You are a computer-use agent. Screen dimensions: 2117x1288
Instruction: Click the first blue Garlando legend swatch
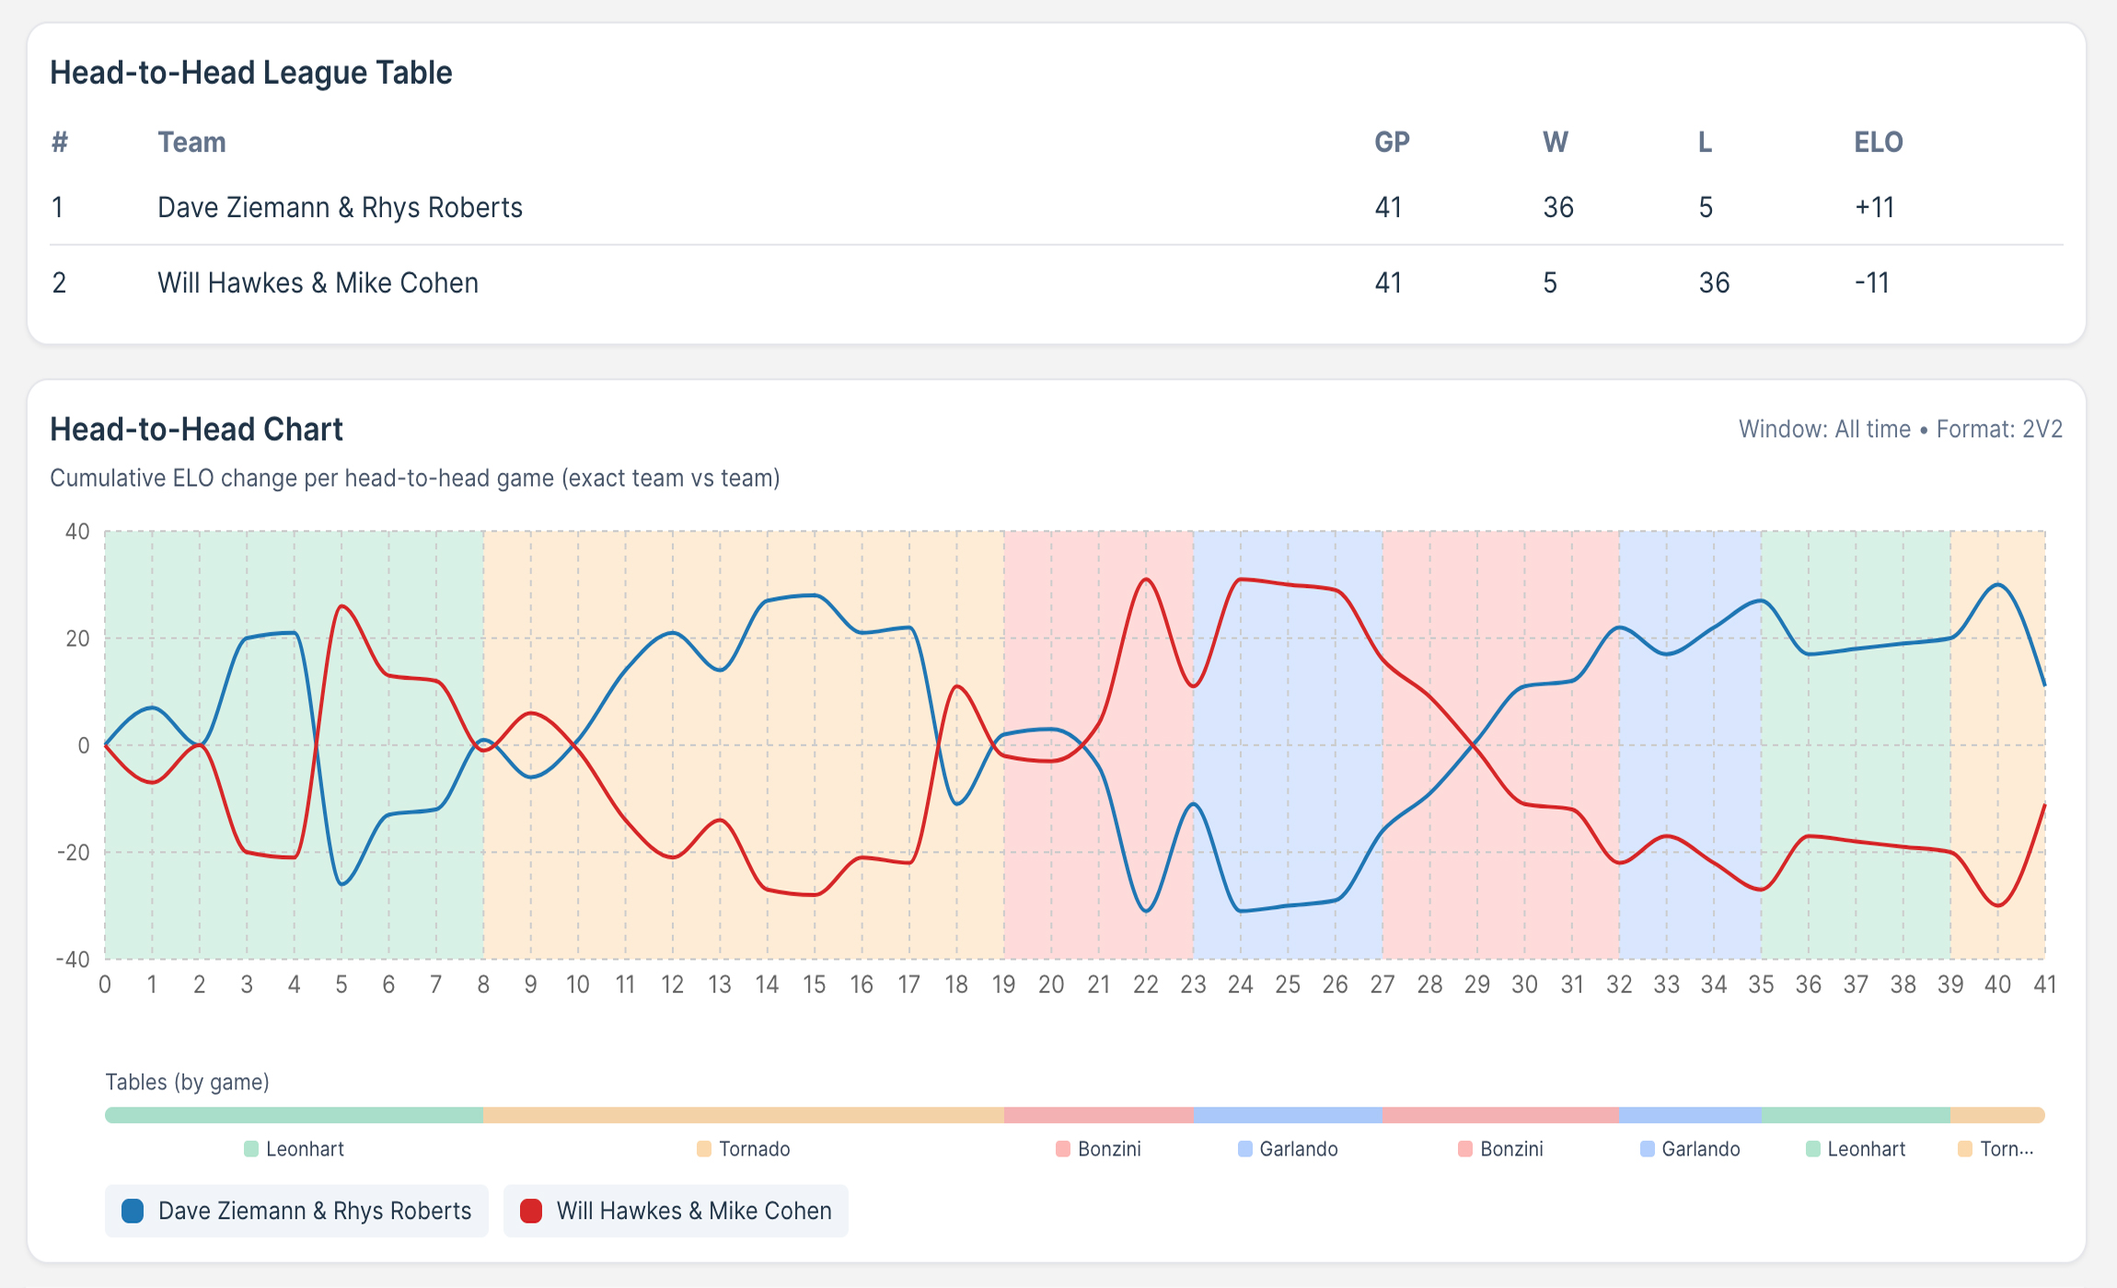point(1245,1149)
